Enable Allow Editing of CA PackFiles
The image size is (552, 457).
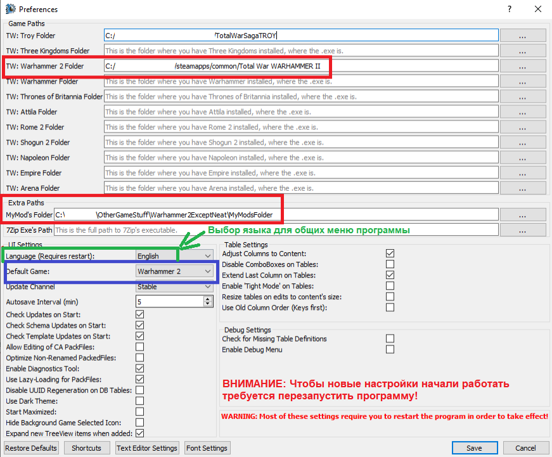tap(140, 347)
